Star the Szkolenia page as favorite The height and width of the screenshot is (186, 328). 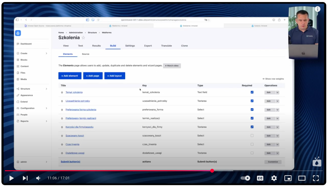click(x=83, y=38)
